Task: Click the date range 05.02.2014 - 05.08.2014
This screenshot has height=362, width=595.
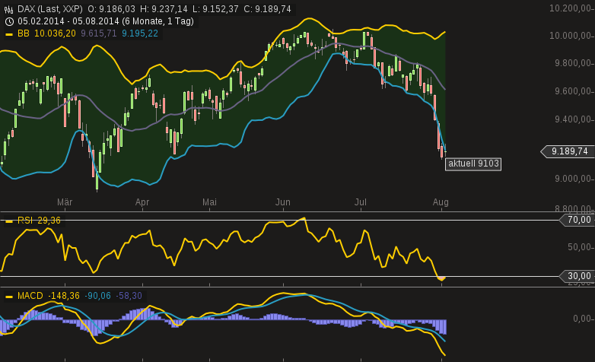Action: (68, 21)
